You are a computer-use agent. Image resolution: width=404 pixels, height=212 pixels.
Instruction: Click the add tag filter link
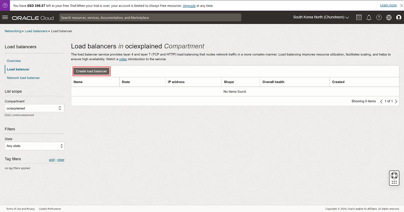coord(51,160)
